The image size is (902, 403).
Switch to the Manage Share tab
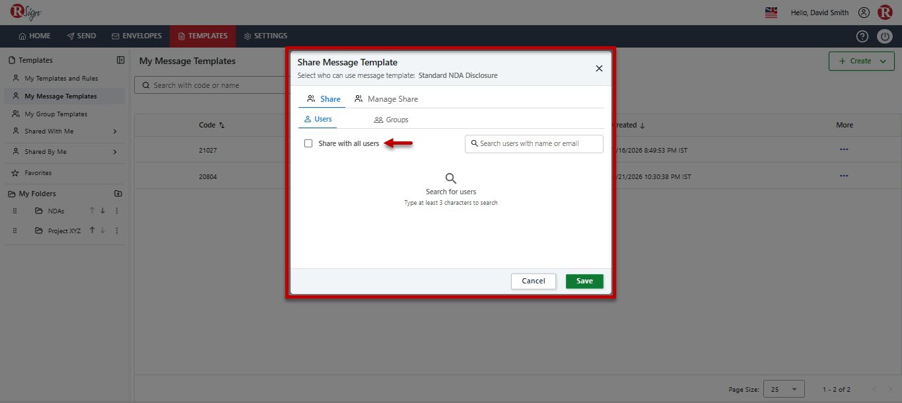386,99
